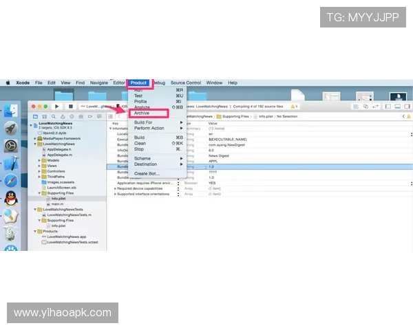Click the Find navigator magnifier icon
Image resolution: width=413 pixels, height=330 pixels.
point(53,117)
